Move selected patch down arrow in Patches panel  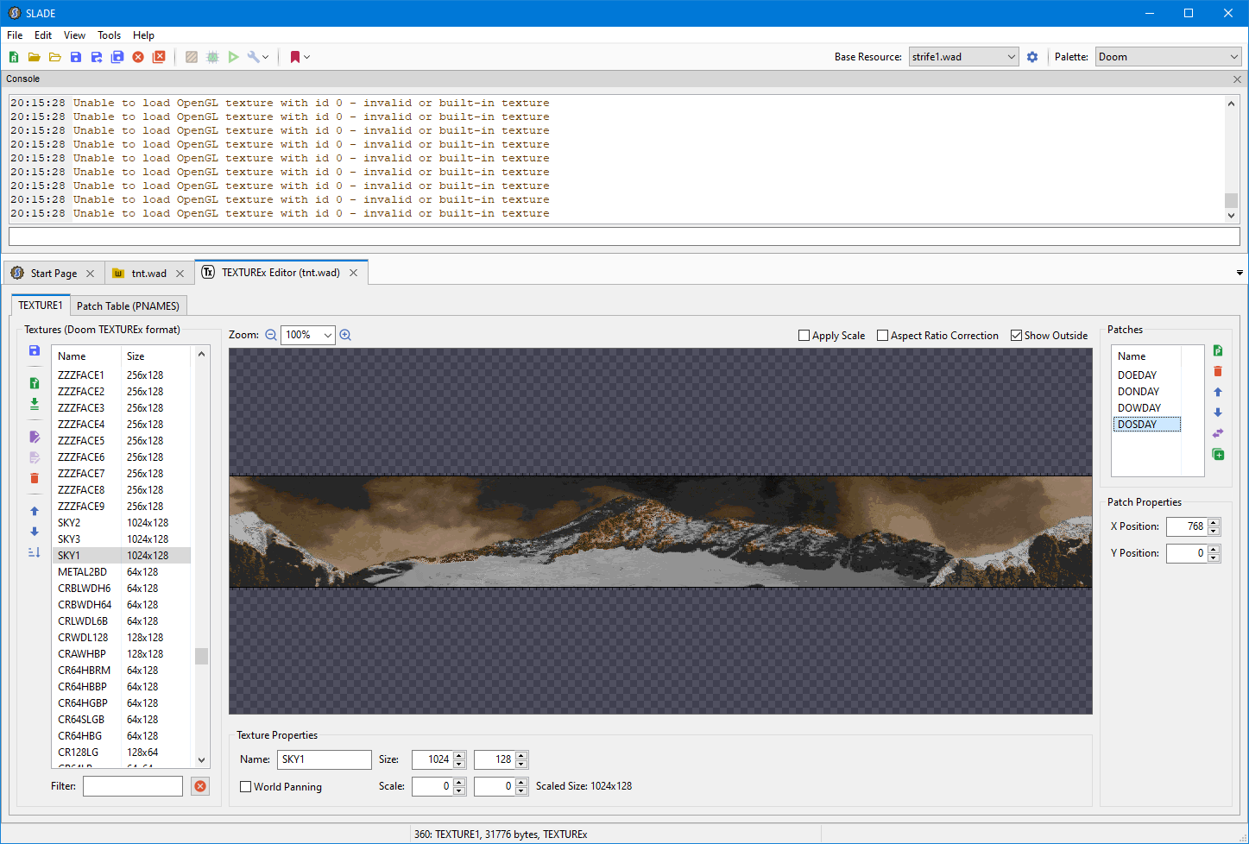coord(1218,413)
